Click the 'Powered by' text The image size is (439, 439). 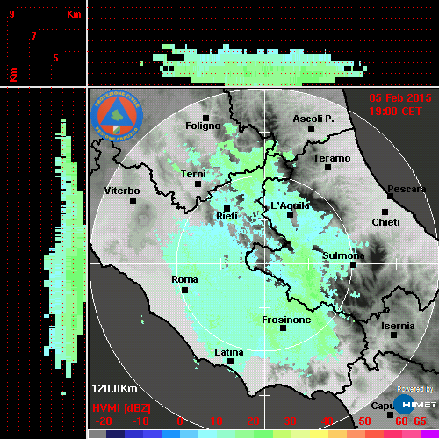(415, 389)
